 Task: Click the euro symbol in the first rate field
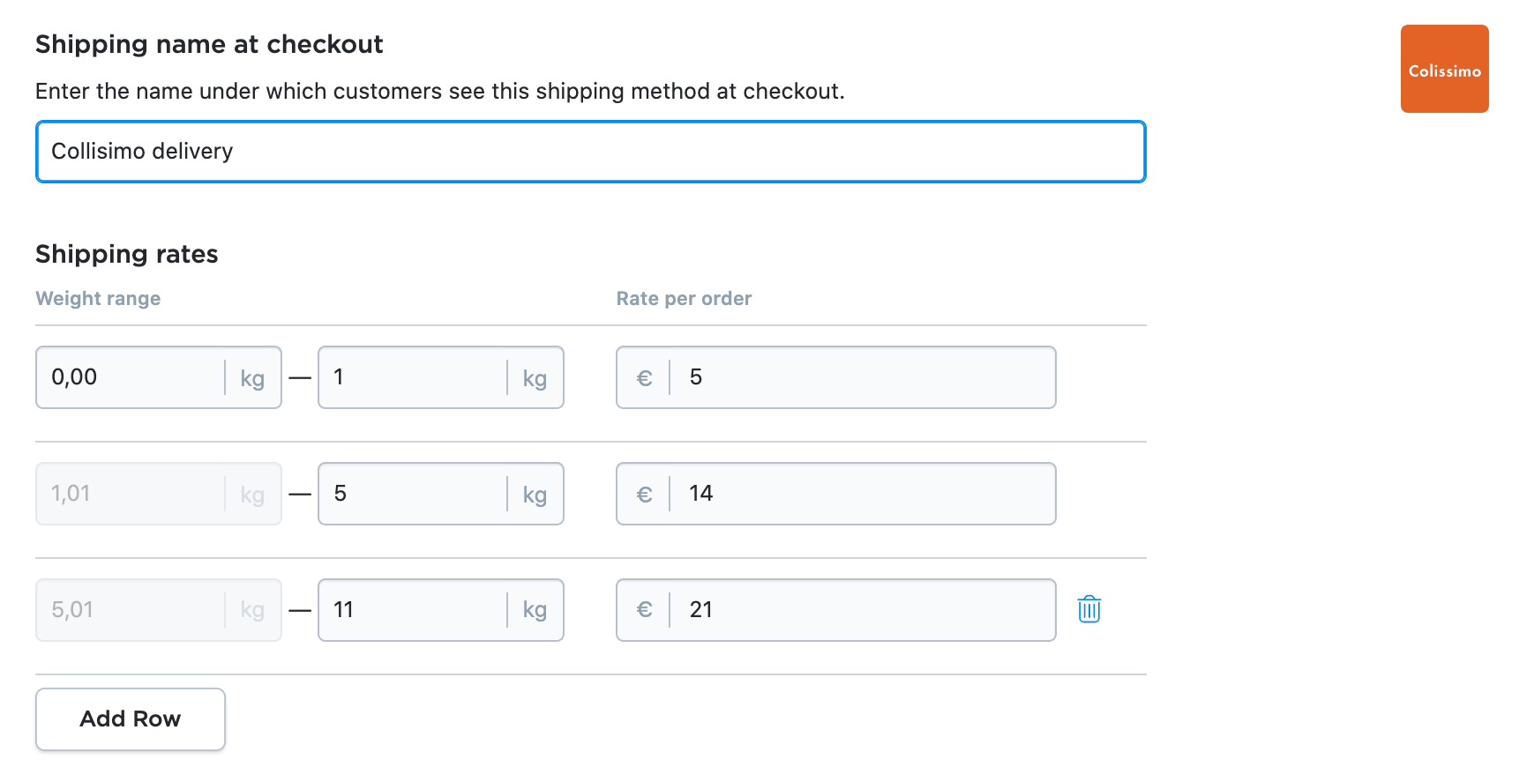click(645, 377)
